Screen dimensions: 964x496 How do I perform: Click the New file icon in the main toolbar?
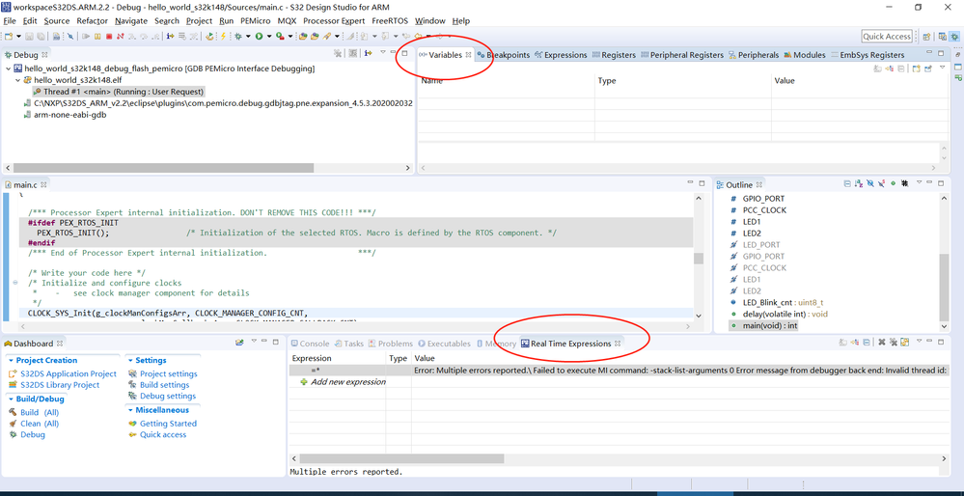pos(9,37)
